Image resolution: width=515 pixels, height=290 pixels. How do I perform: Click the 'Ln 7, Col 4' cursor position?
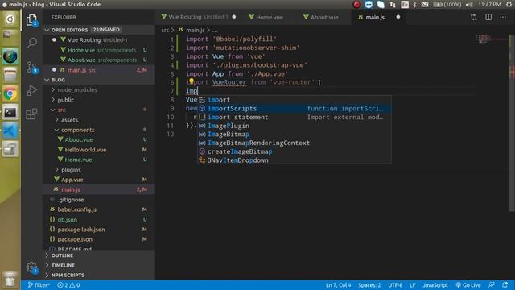coord(338,285)
